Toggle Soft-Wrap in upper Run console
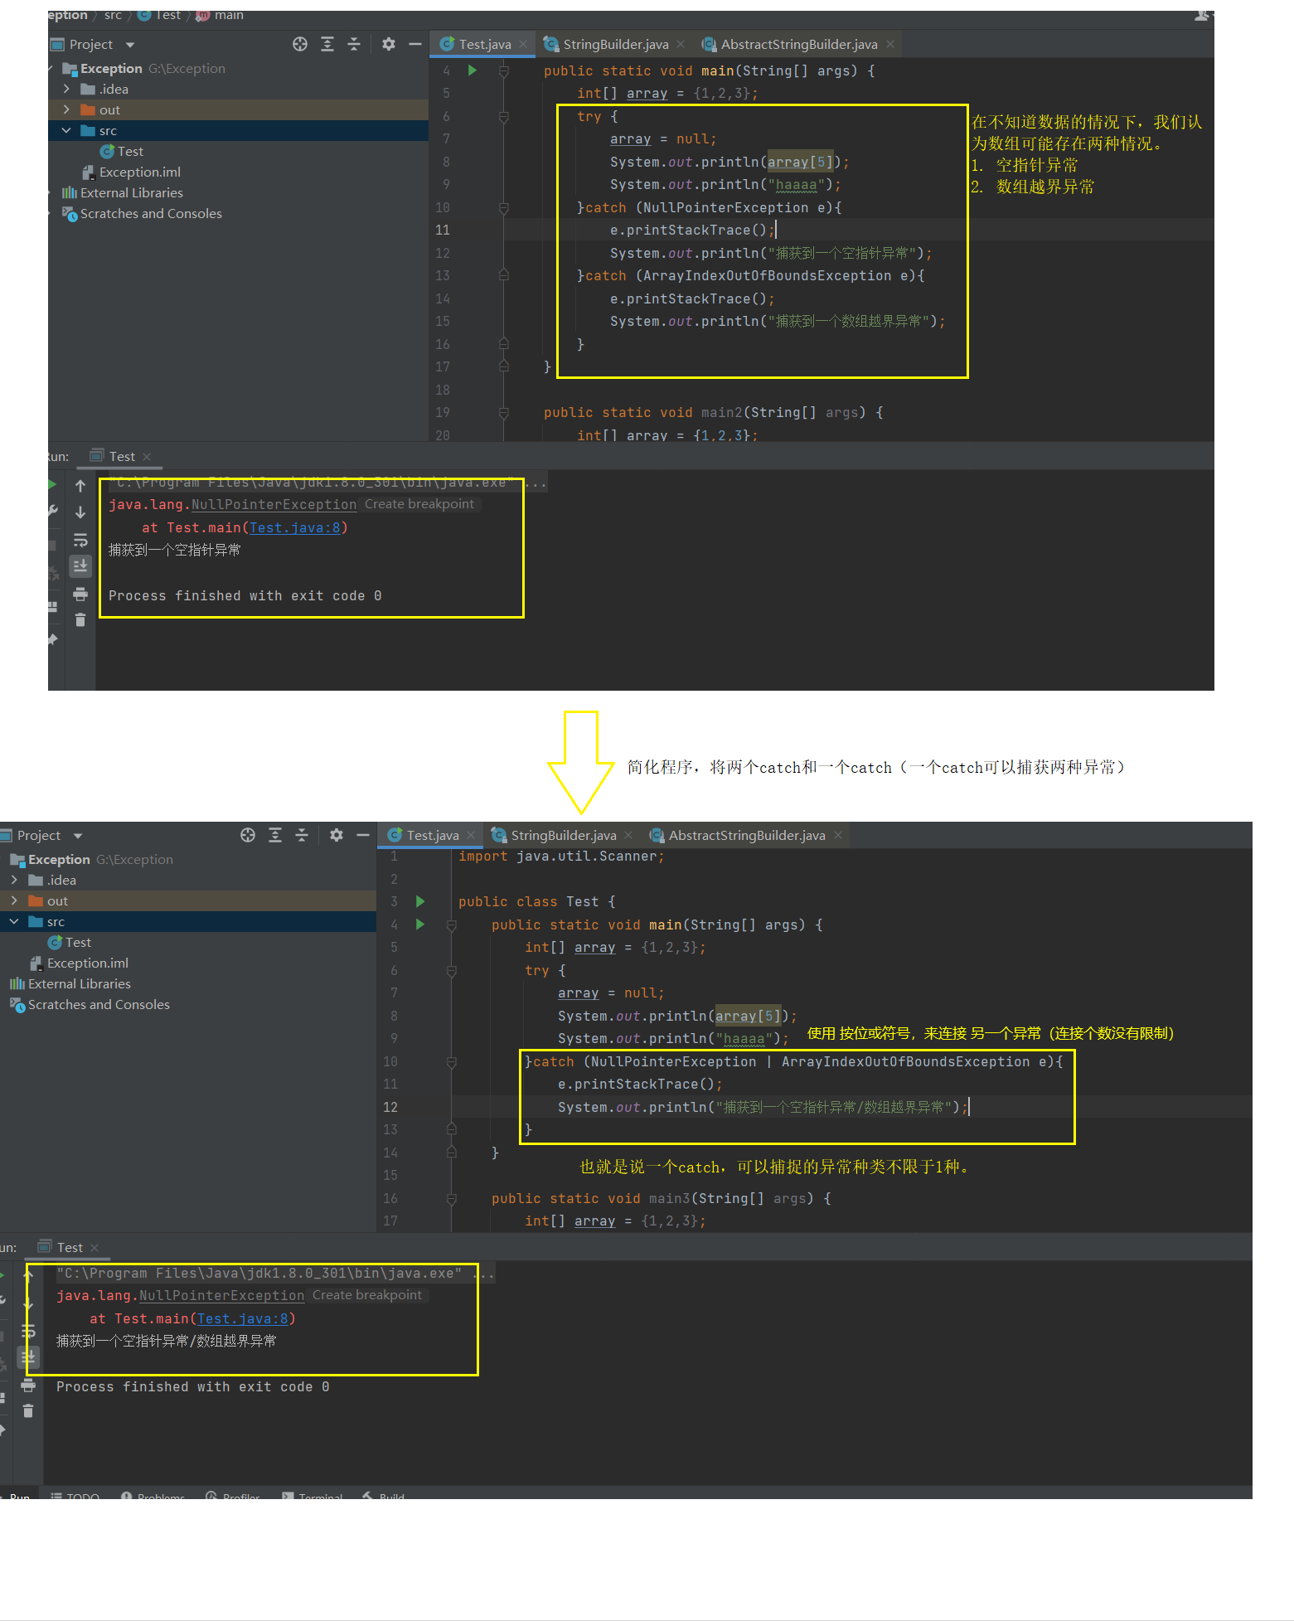Viewport: 1294px width, 1621px height. point(80,540)
